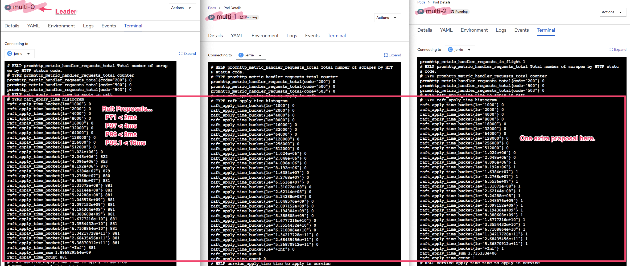
Task: Click the Expand link on multi-0 terminal
Action: (x=190, y=53)
